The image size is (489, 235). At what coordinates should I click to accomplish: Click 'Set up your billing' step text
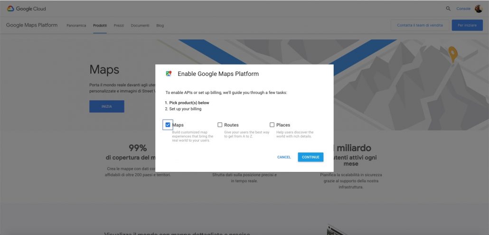click(185, 109)
